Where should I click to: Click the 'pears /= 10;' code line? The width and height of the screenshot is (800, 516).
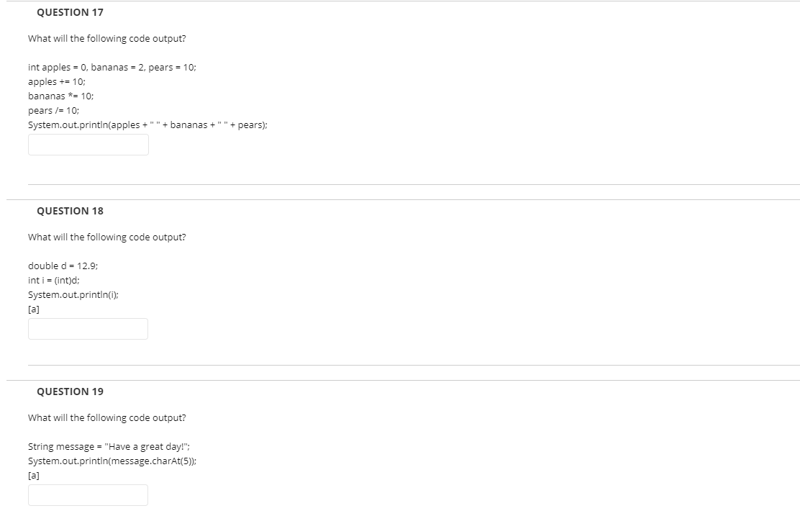[53, 110]
